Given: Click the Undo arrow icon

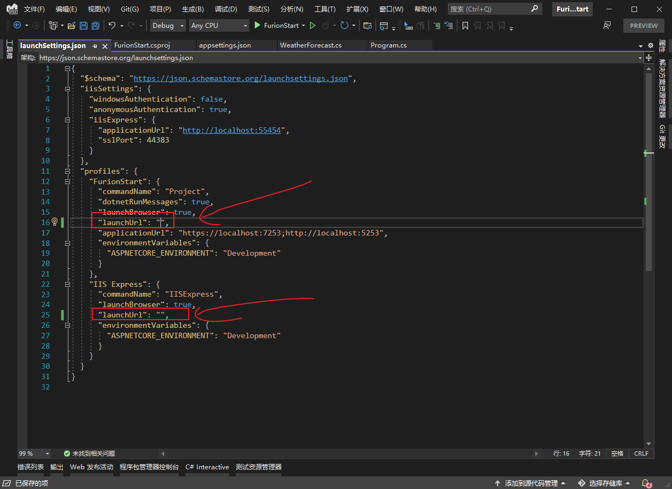Looking at the screenshot, I should 112,26.
